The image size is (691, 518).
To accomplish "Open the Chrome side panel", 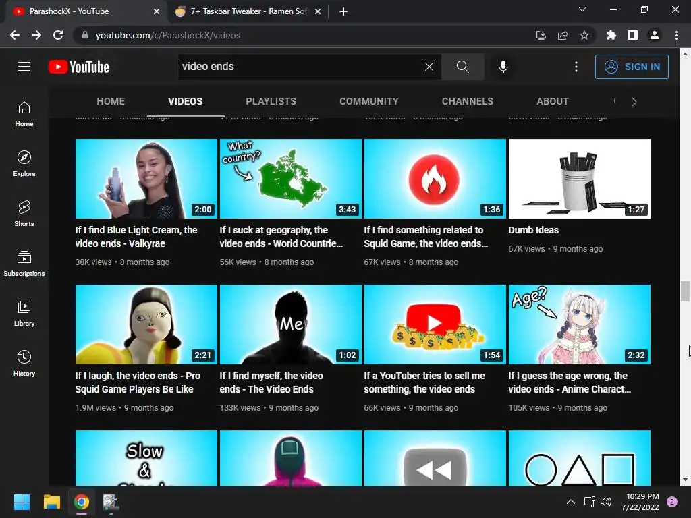I will click(x=633, y=35).
